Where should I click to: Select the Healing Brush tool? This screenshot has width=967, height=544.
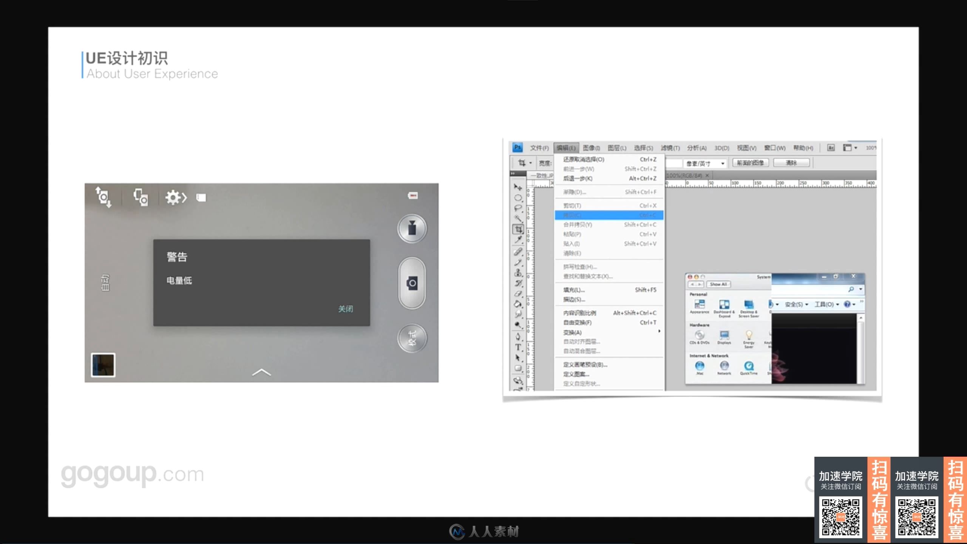pyautogui.click(x=518, y=252)
